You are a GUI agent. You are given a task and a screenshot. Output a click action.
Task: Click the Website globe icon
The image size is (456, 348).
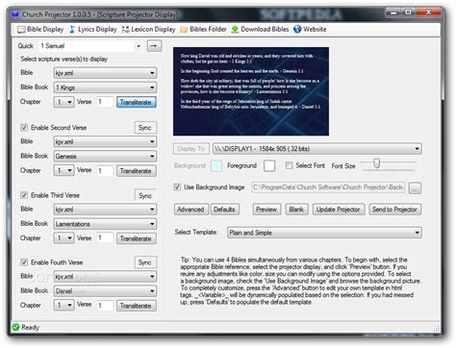tap(297, 29)
